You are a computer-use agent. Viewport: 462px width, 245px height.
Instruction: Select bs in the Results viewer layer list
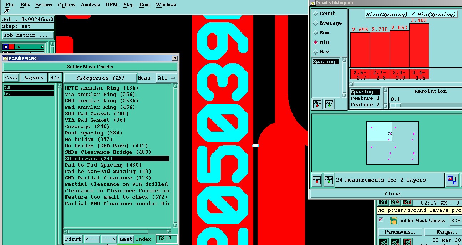(x=29, y=94)
